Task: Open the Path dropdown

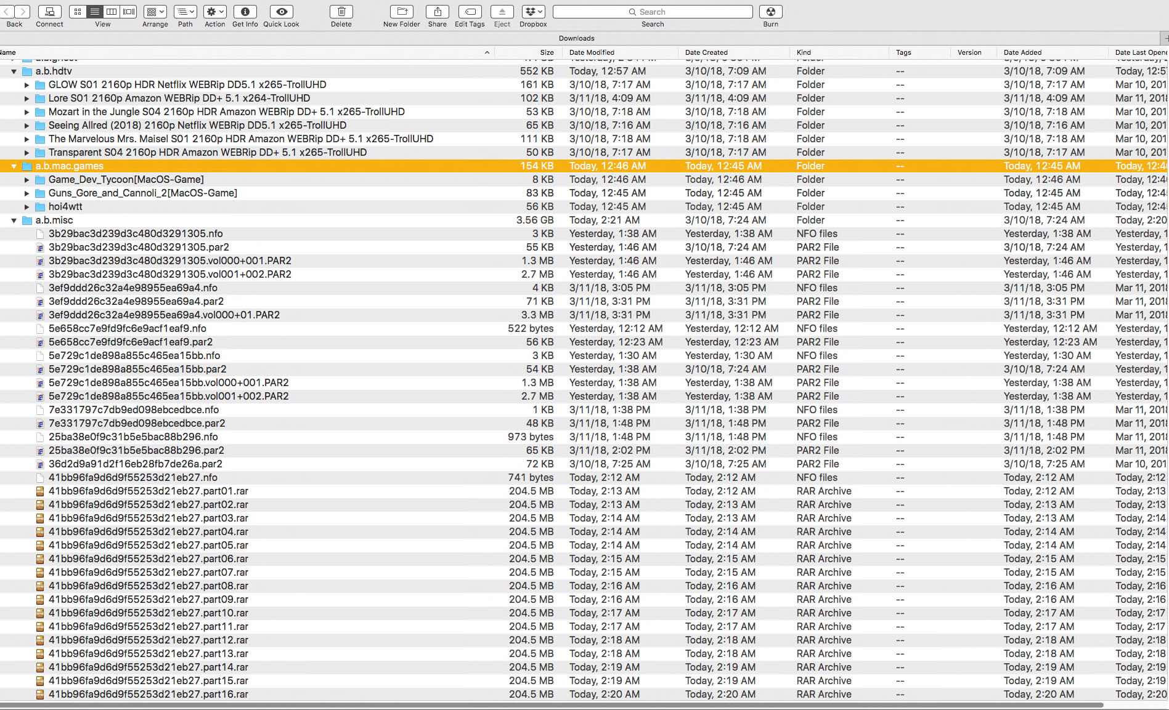Action: point(185,12)
